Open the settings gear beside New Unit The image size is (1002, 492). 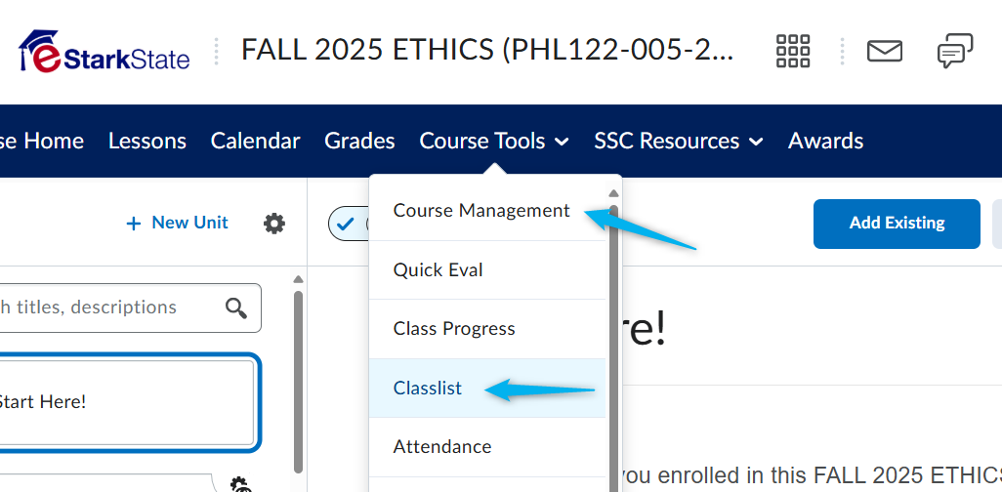point(274,223)
